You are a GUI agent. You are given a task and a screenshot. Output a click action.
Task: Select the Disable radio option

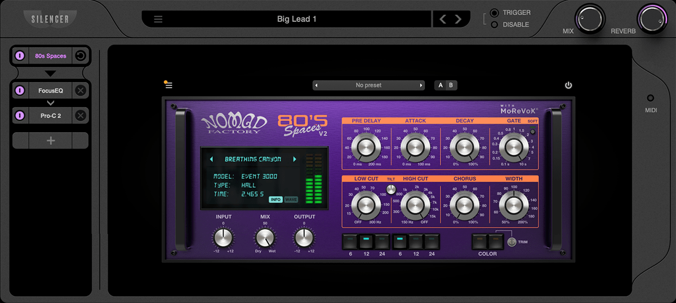coord(495,25)
